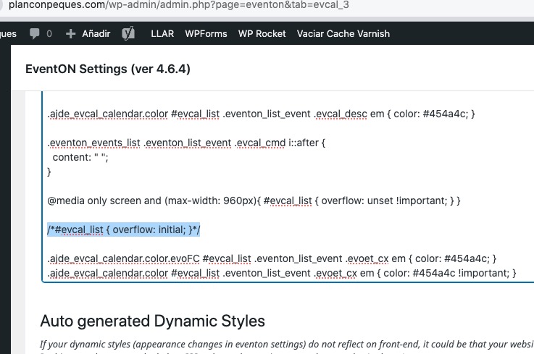Click the closing brace line in the CSS editor
534x354 pixels.
pyautogui.click(x=49, y=172)
